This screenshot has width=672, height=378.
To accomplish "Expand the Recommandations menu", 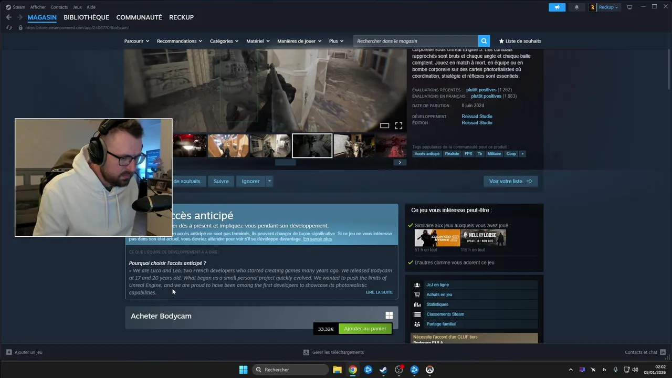I will [180, 41].
